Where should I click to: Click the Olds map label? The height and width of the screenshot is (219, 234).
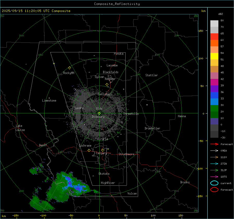(x=99, y=109)
